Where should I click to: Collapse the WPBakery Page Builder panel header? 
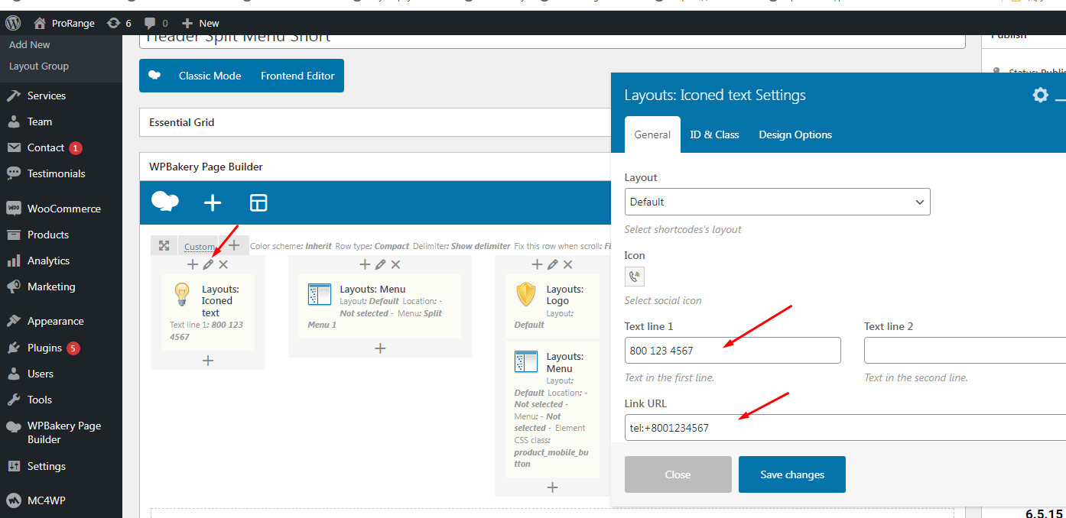375,167
